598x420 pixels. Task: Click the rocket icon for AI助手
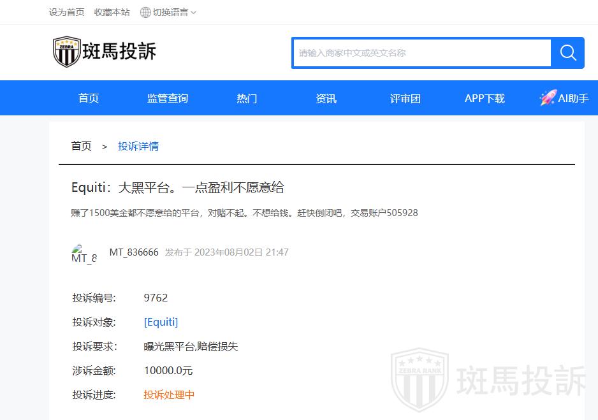(548, 98)
